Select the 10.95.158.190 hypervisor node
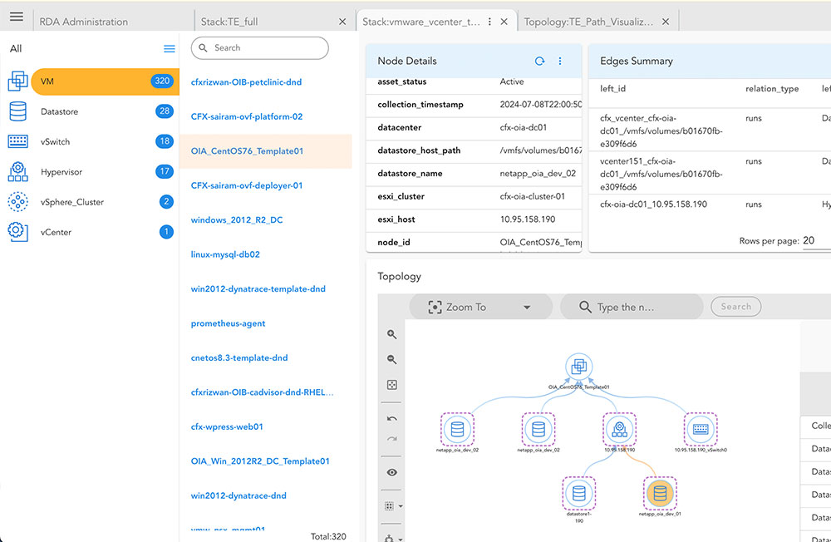The width and height of the screenshot is (831, 542). [619, 429]
